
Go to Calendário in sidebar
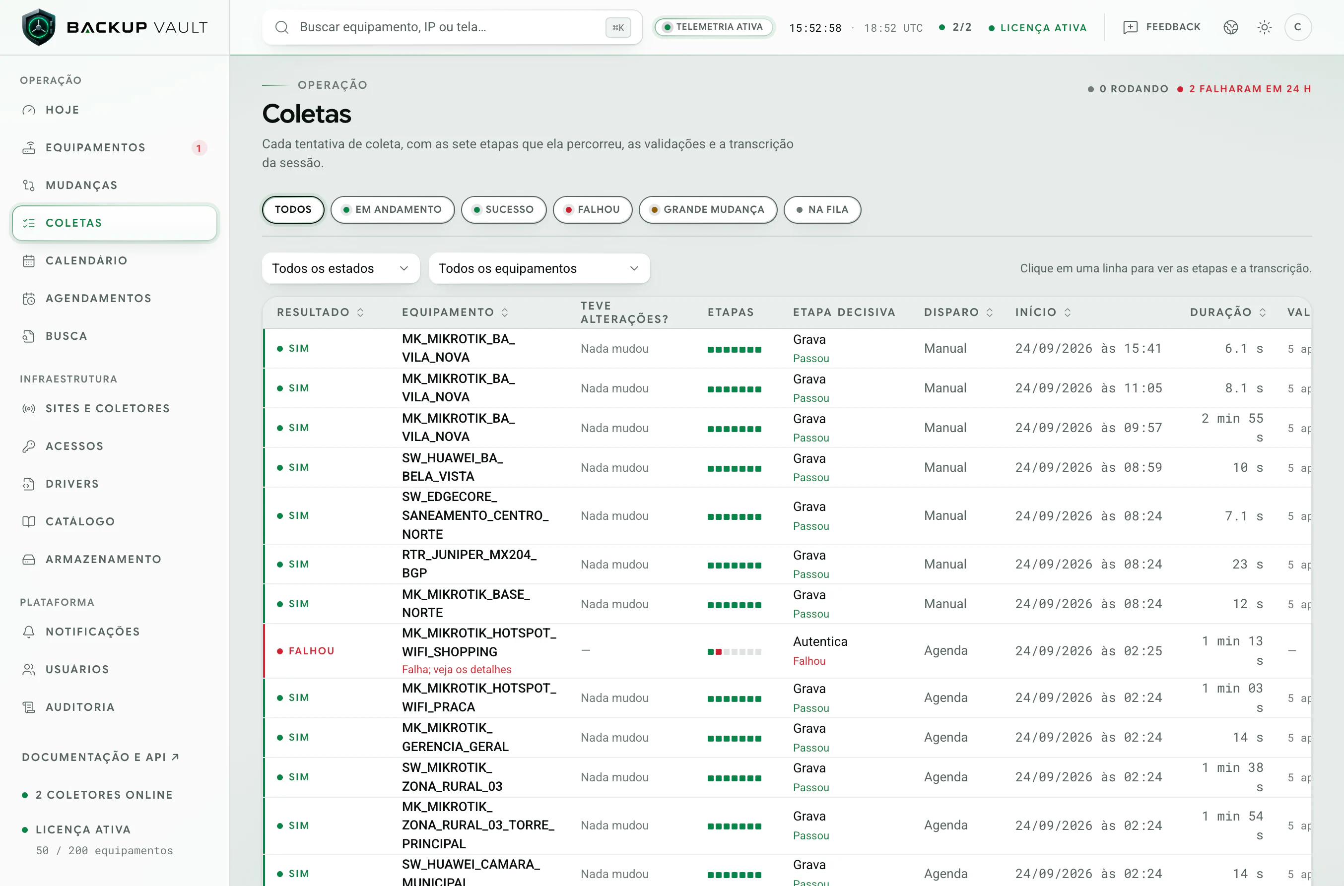point(115,261)
